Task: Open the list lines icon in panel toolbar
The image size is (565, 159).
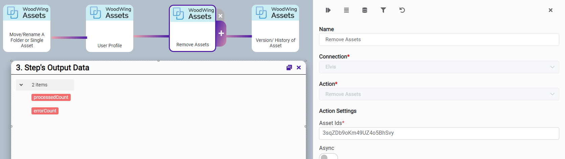Action: [346, 10]
